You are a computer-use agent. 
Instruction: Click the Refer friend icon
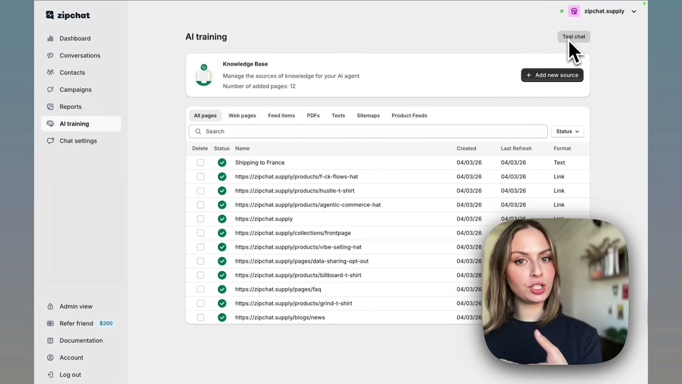[50, 324]
